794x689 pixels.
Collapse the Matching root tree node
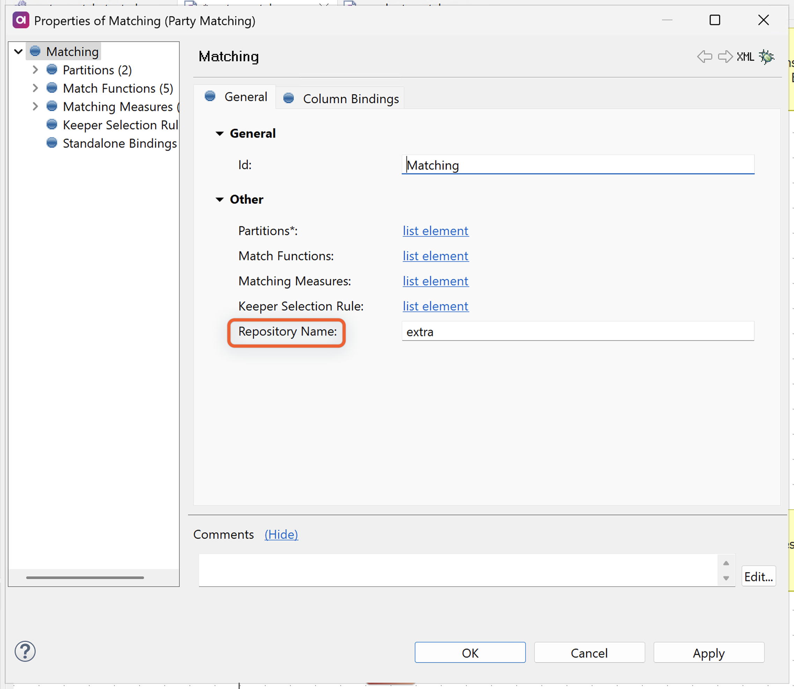pos(18,51)
